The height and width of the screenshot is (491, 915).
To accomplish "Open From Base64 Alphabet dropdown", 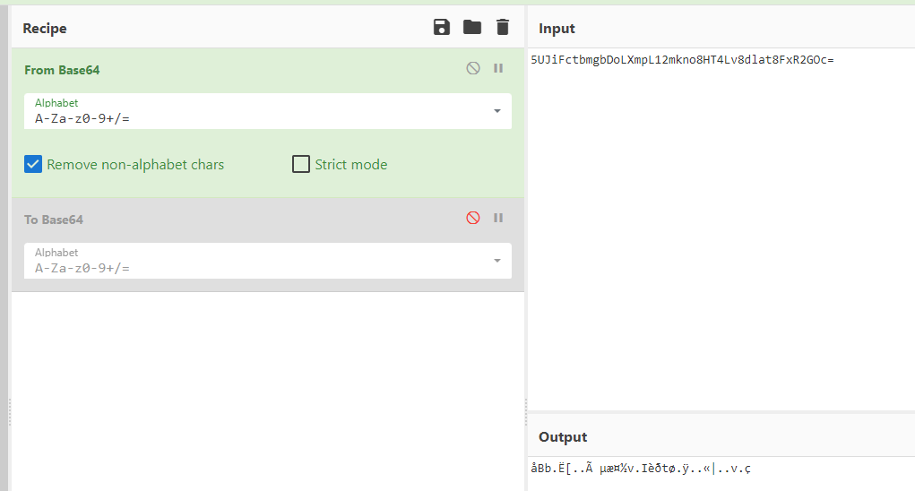I will (x=497, y=111).
